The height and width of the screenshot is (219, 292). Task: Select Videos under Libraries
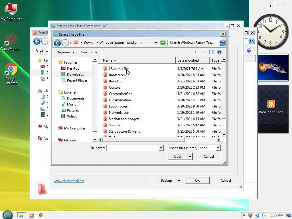point(72,116)
